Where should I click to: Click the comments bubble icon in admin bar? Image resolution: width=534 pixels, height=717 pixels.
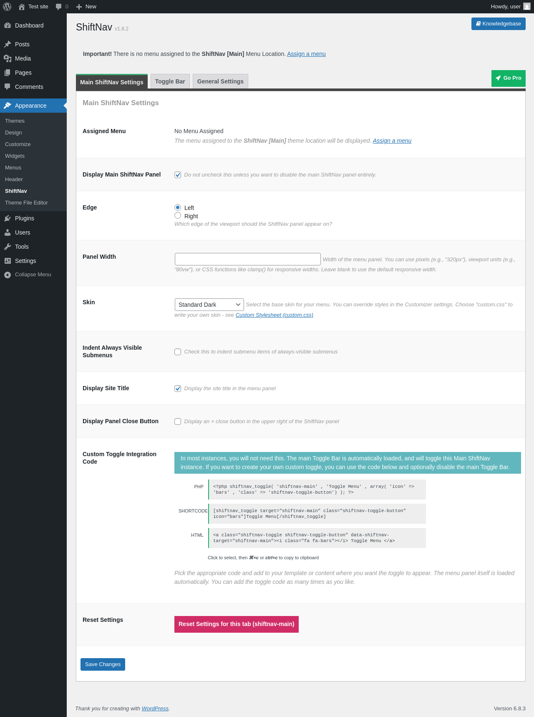pyautogui.click(x=58, y=7)
